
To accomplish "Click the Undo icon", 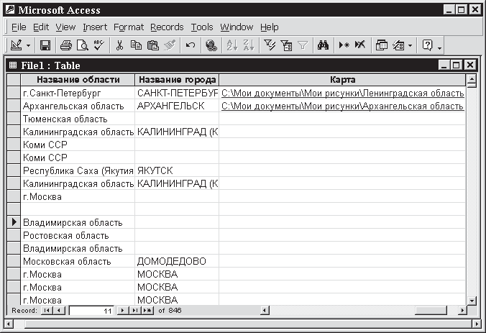I will click(x=190, y=45).
